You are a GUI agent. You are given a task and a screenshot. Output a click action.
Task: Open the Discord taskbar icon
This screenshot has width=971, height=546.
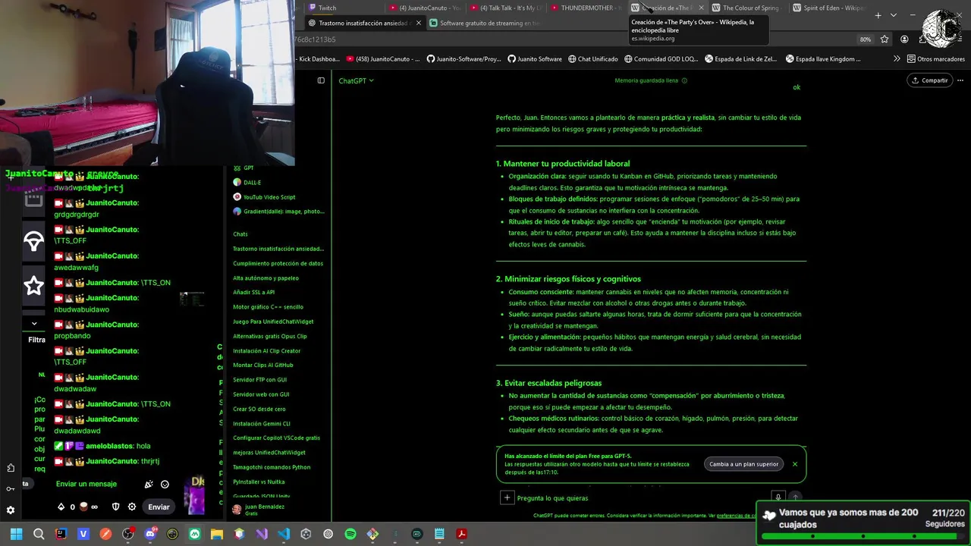(150, 534)
